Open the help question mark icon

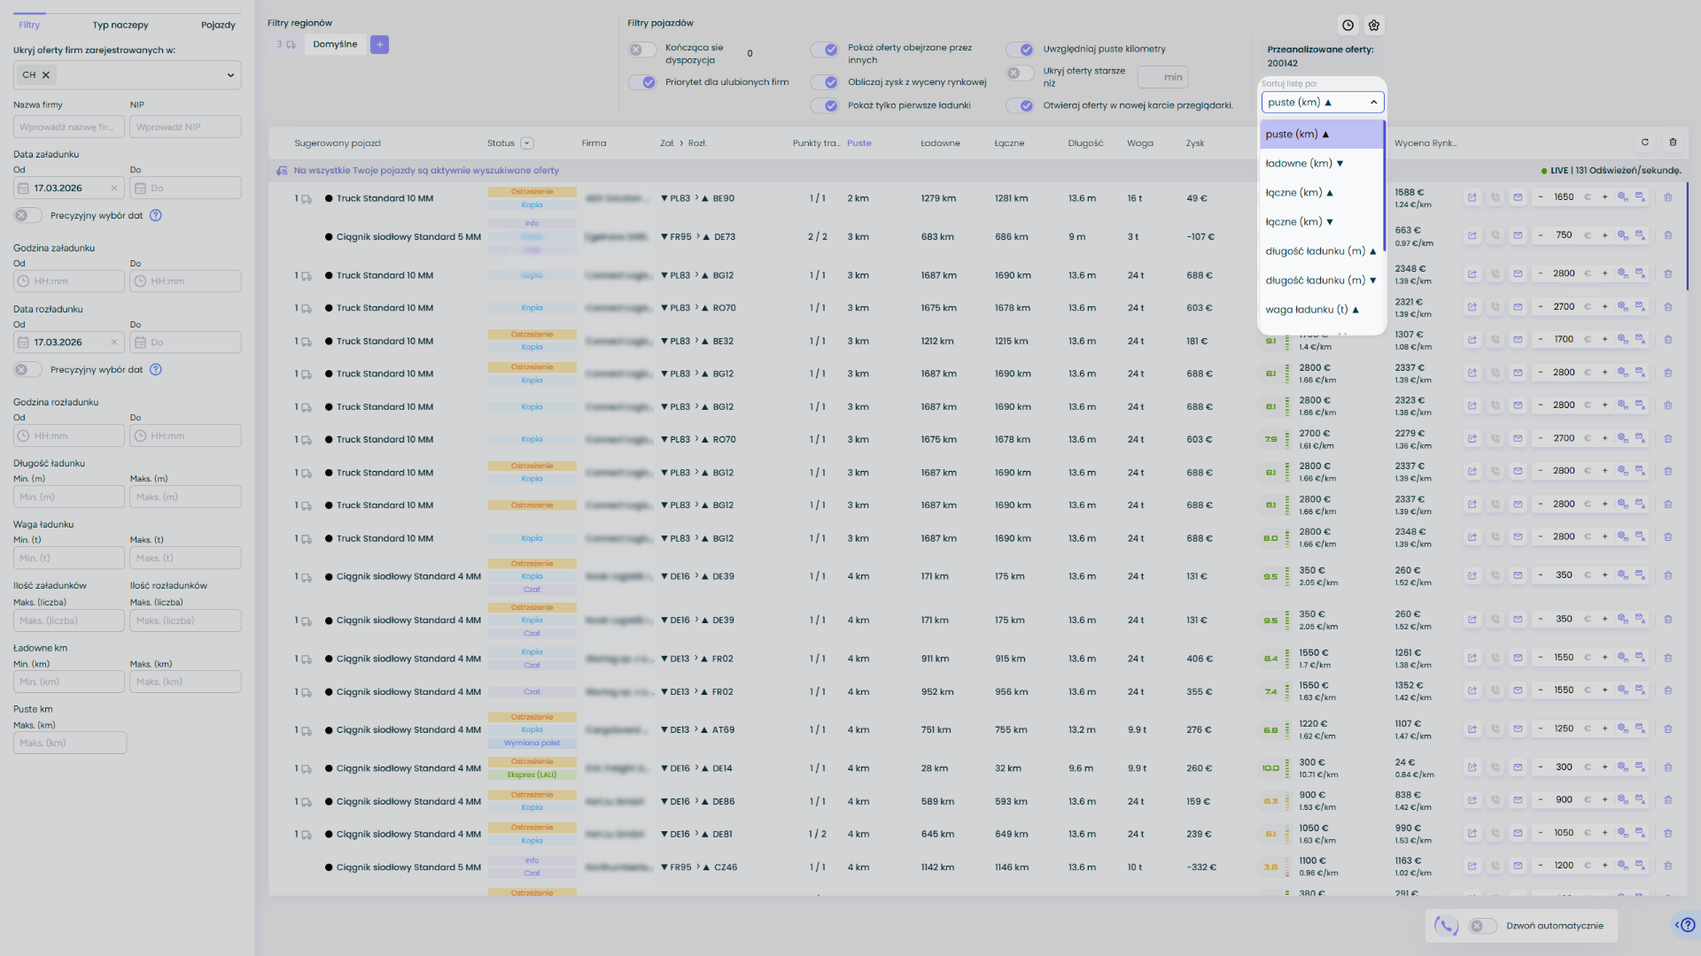click(x=1688, y=925)
